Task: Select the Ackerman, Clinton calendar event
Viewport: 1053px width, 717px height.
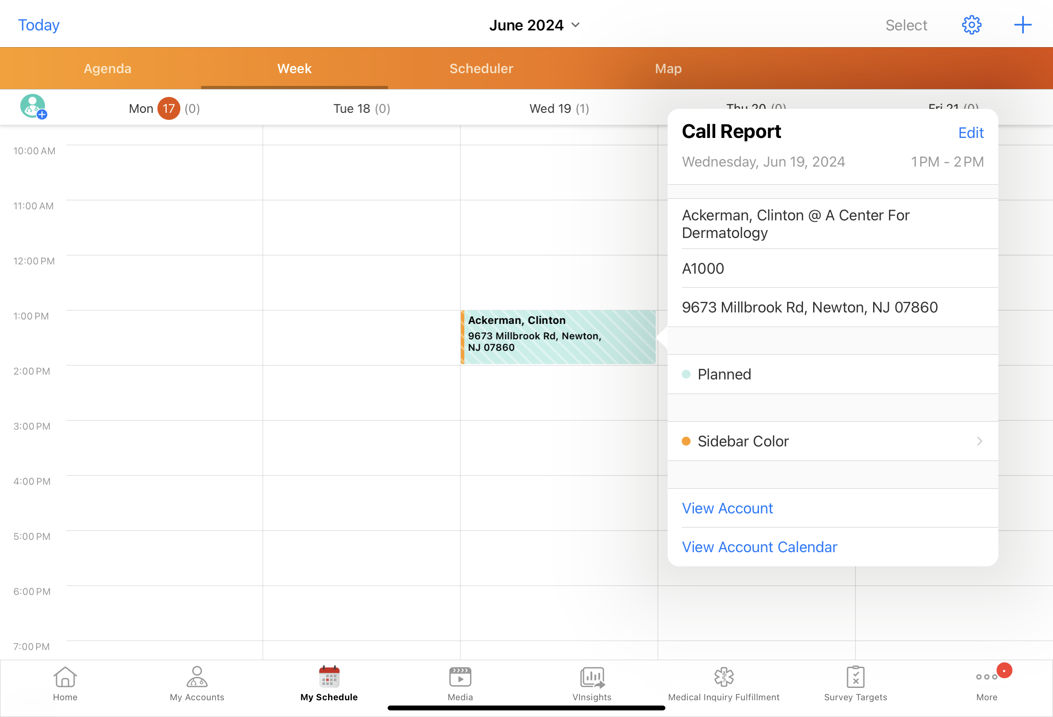Action: coord(557,338)
